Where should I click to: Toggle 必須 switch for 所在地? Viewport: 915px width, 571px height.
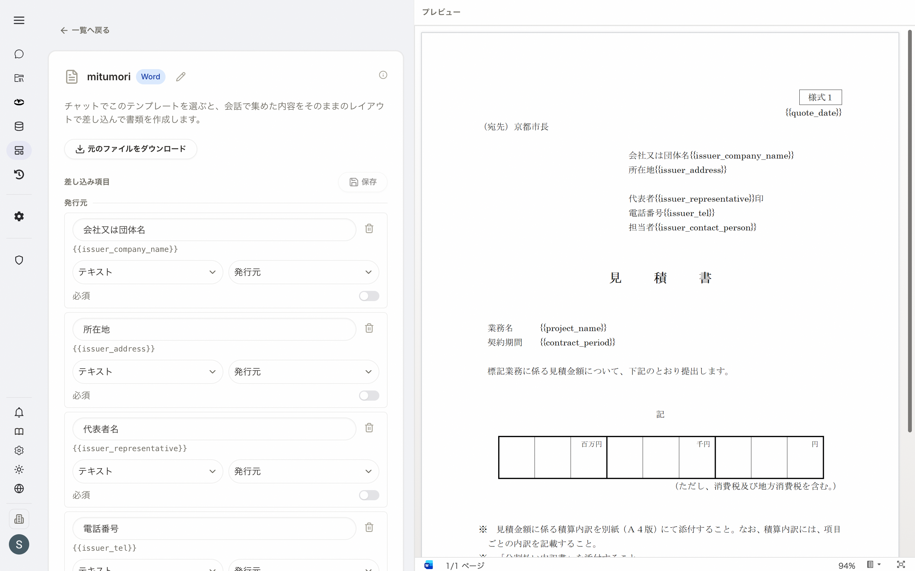click(369, 395)
